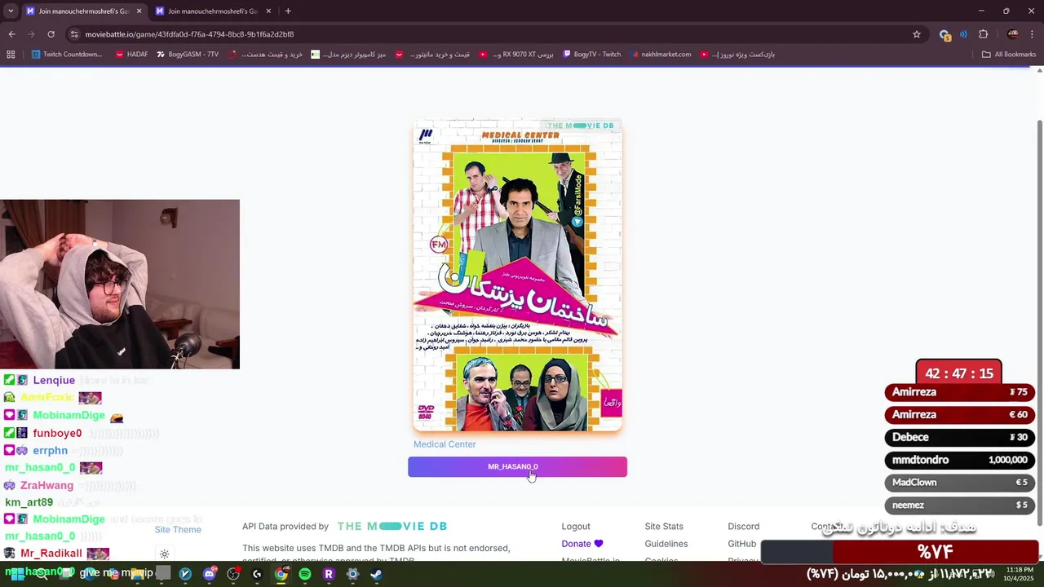This screenshot has height=587, width=1044.
Task: Reload the current page
Action: (x=51, y=34)
